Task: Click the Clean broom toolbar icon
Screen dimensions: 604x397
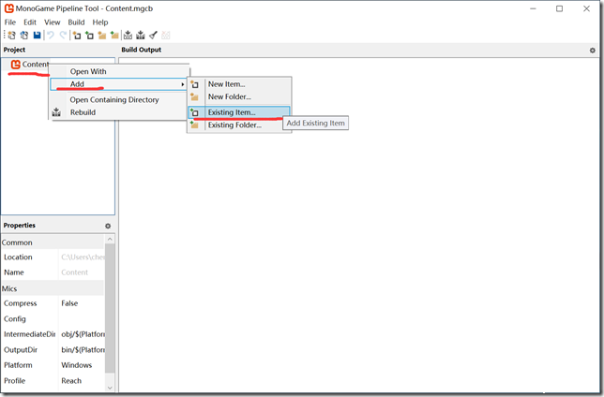Action: pos(153,36)
